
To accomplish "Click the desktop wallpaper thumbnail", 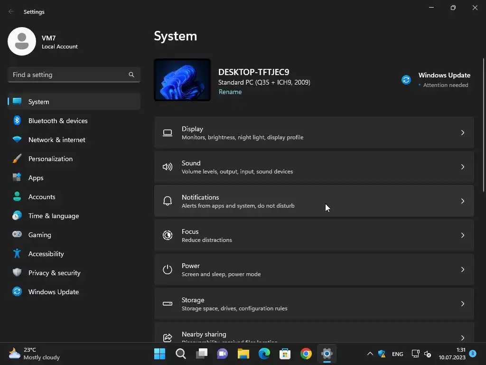I will (182, 80).
